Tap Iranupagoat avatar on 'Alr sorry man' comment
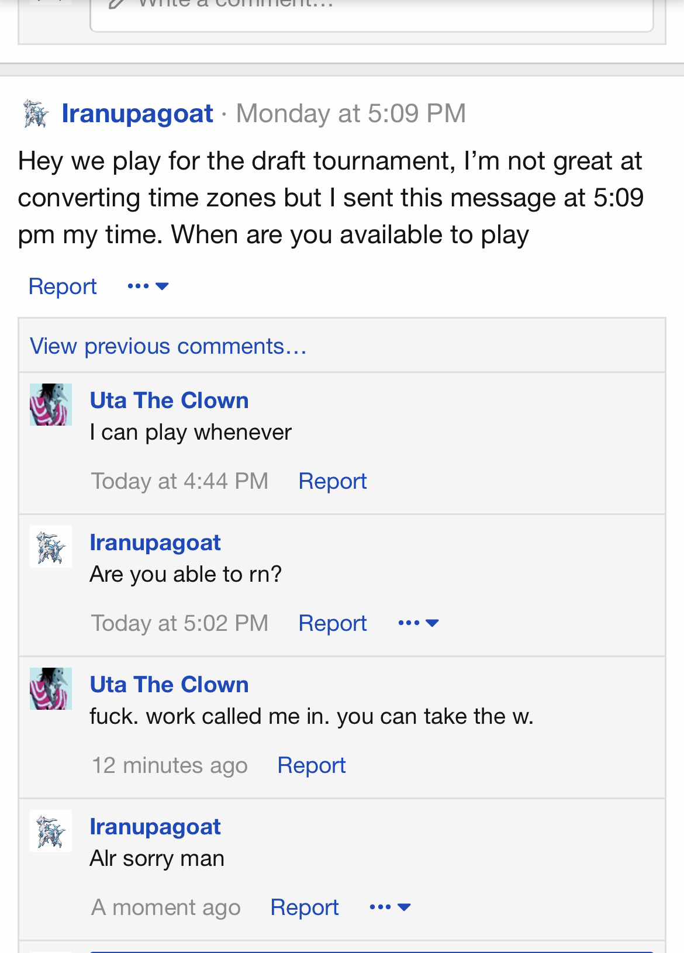Viewport: 684px width, 953px height. [51, 831]
